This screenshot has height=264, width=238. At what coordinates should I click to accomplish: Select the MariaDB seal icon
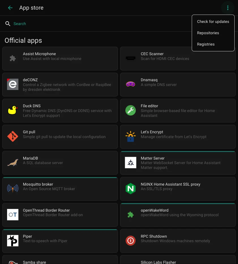[12, 163]
